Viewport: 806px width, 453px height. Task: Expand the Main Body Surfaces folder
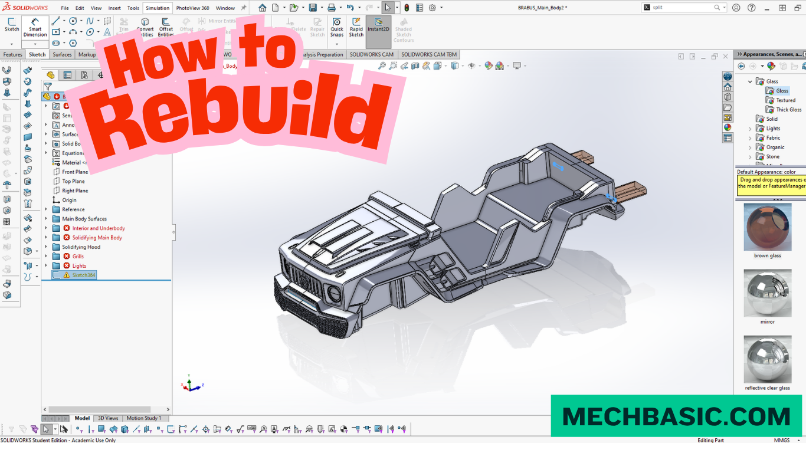click(x=47, y=219)
